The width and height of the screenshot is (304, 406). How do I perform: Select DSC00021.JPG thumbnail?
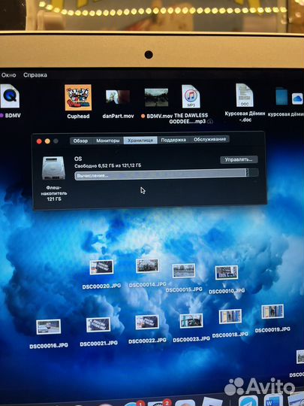[x=98, y=325]
